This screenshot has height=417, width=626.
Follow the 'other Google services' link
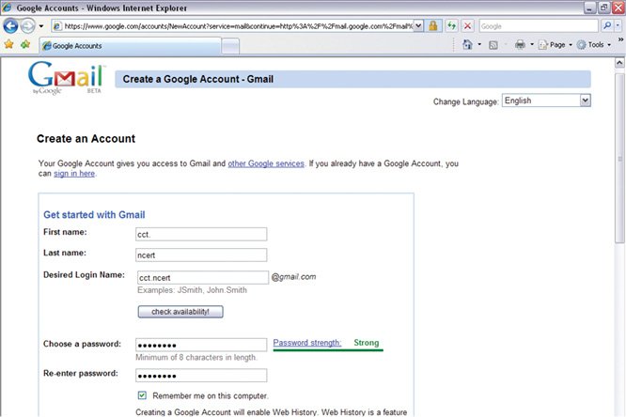[x=266, y=163]
